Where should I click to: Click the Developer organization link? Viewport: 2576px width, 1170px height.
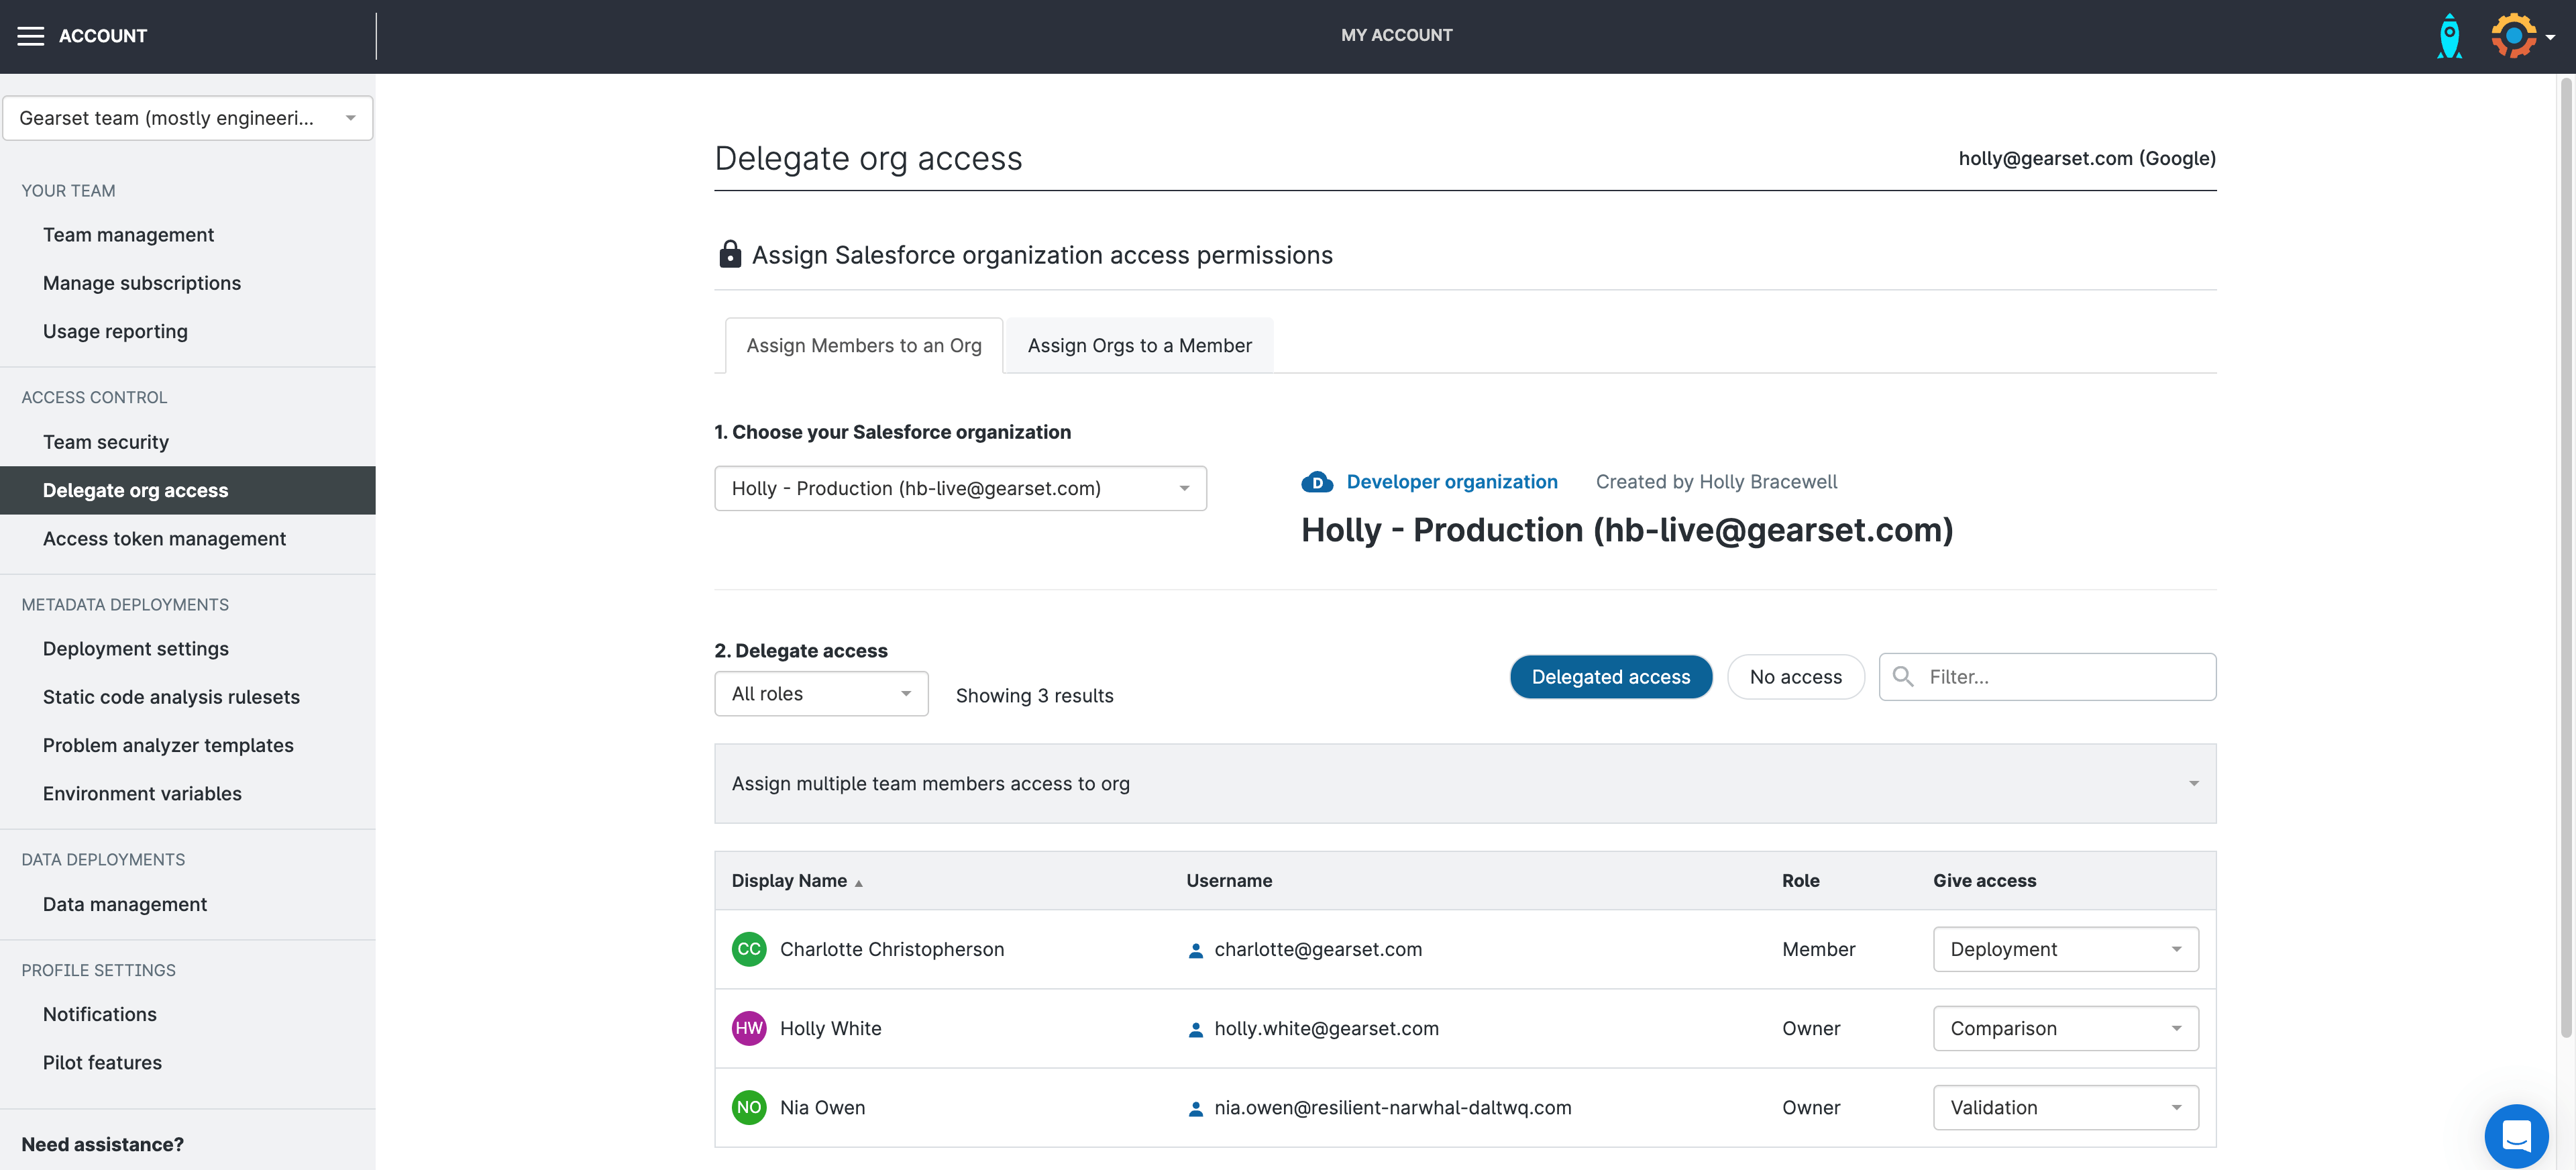tap(1451, 482)
